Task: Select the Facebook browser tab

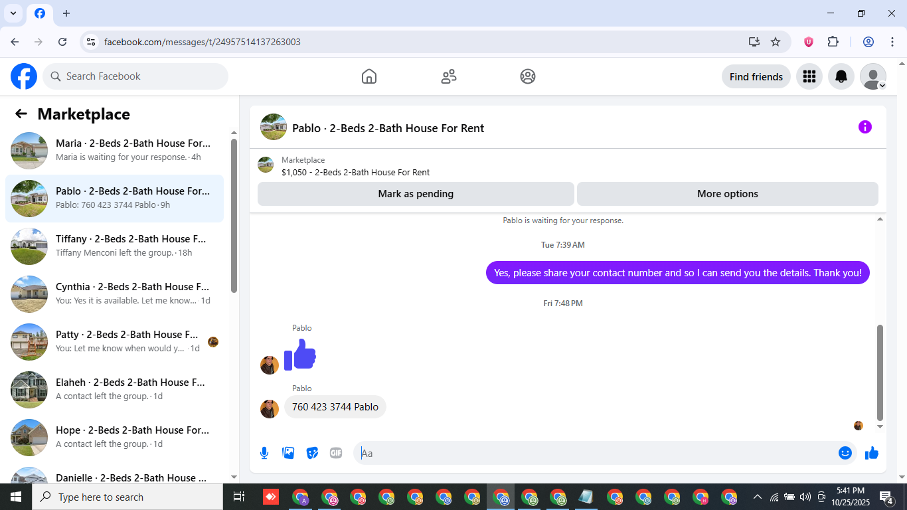Action: [x=40, y=13]
